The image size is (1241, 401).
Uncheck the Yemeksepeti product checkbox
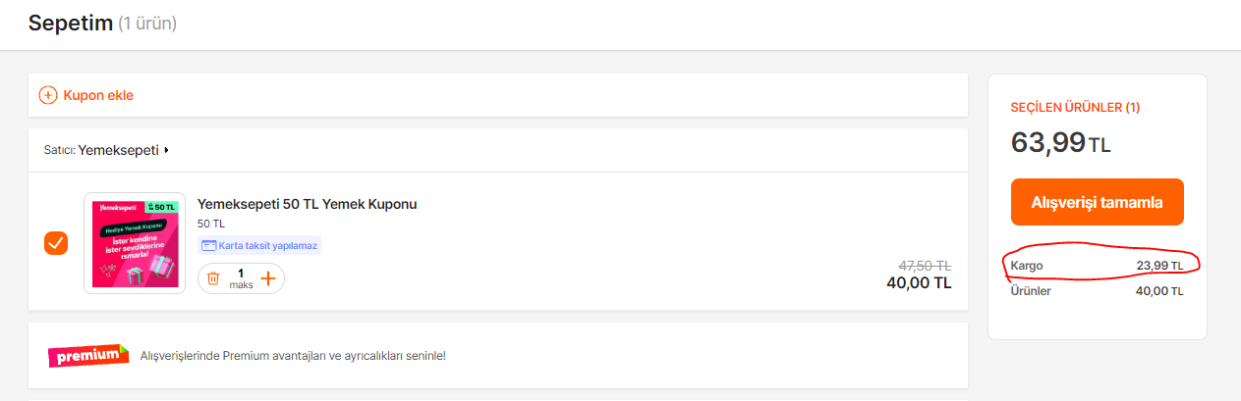(56, 242)
